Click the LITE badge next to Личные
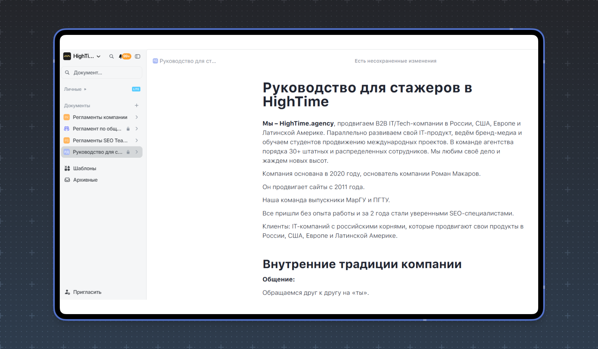Screen dimensions: 598x349 [x=136, y=89]
